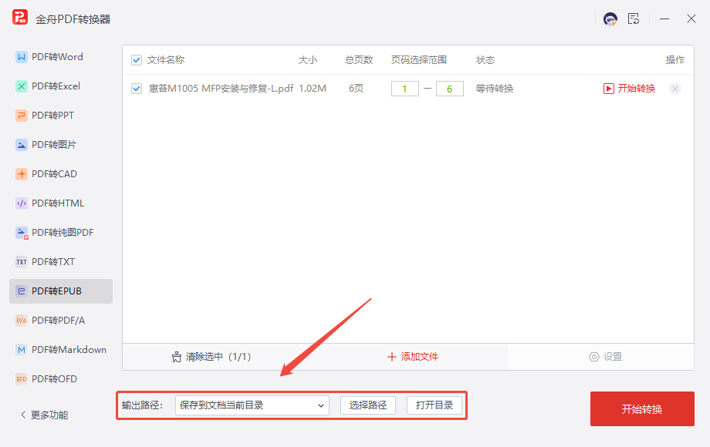Click the PDF转TXT icon
Viewport: 710px width, 447px height.
click(22, 262)
